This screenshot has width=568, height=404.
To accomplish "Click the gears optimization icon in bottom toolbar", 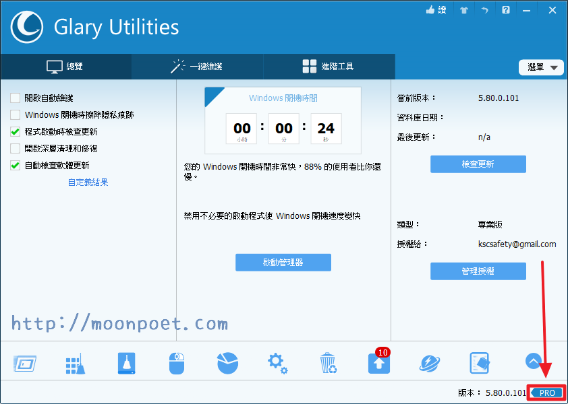I will click(277, 362).
